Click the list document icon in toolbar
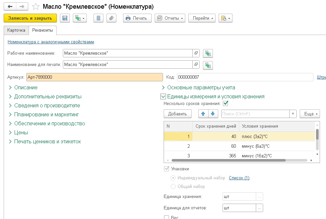Screen dimensions: 326x219 click(98, 18)
